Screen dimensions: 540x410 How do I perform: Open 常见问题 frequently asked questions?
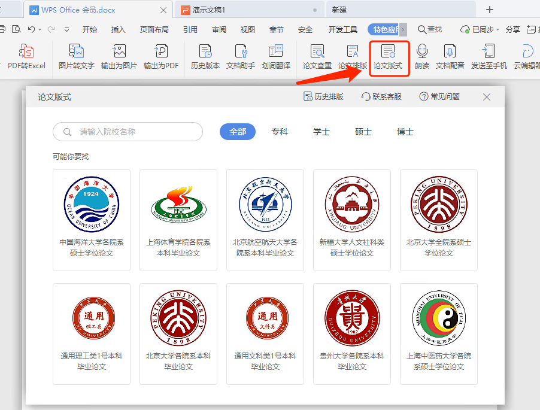coord(441,96)
